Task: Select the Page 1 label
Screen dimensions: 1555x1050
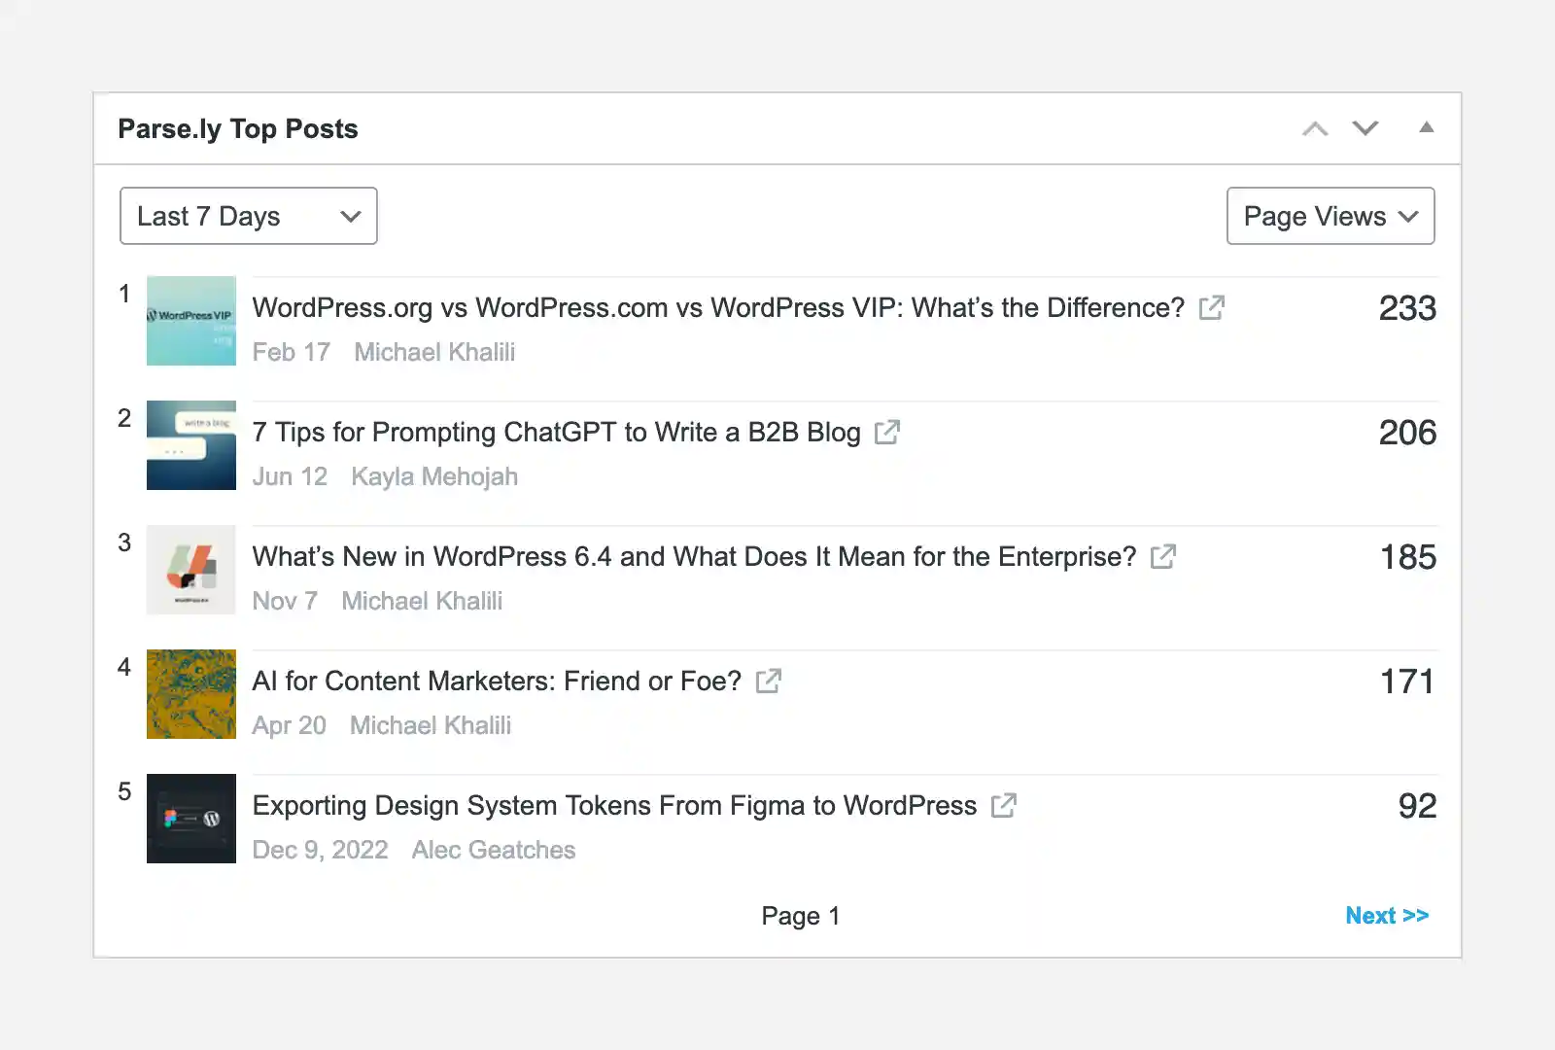Action: point(800,915)
